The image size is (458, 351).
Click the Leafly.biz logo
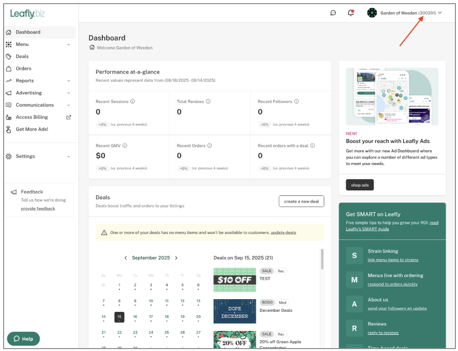point(27,14)
